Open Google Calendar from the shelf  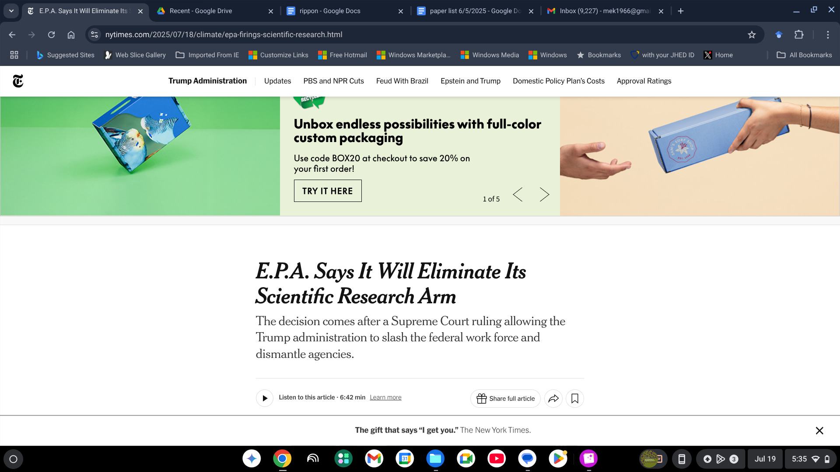[x=405, y=458]
